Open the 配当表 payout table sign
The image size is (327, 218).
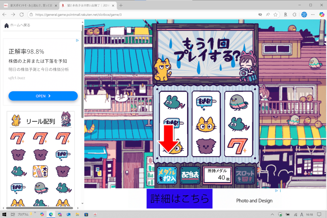(190, 175)
